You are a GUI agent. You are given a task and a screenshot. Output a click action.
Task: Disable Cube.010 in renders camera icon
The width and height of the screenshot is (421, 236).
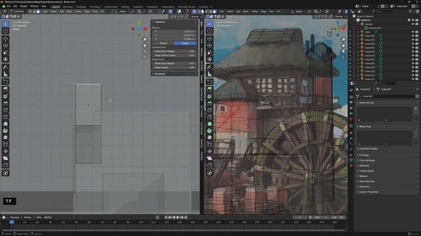coord(417,71)
